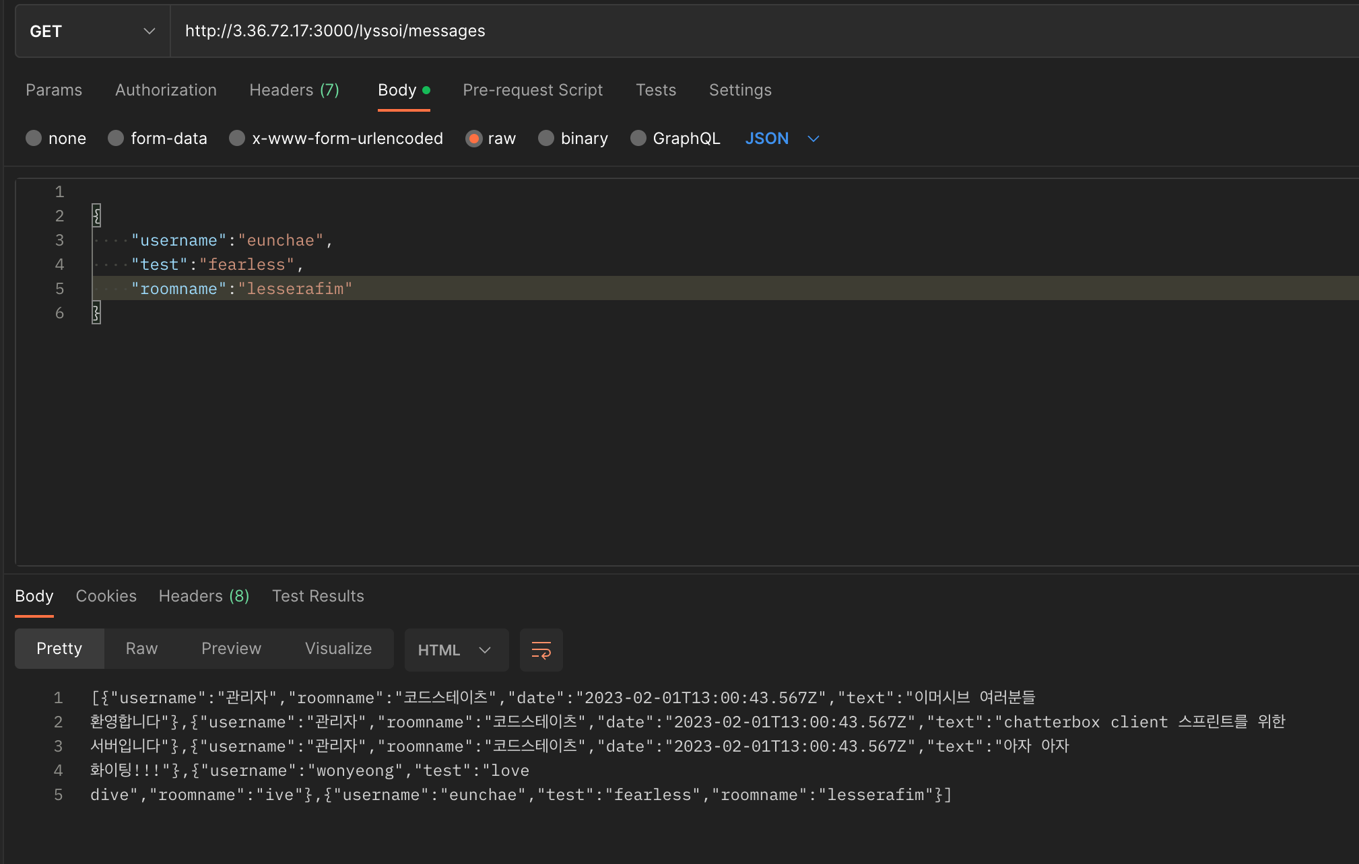
Task: Expand the JSON format dropdown
Action: point(782,139)
